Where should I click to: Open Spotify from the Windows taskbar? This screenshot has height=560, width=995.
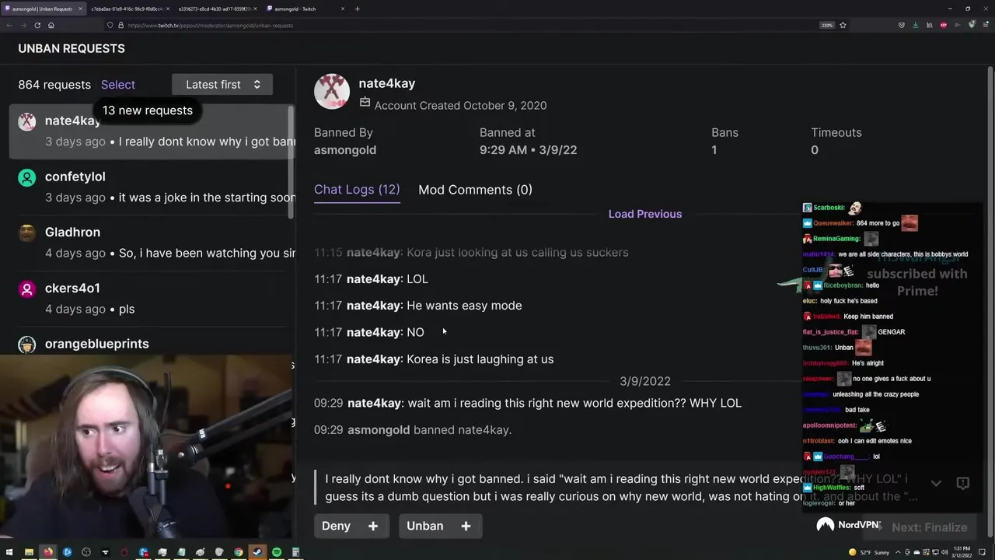pyautogui.click(x=277, y=552)
